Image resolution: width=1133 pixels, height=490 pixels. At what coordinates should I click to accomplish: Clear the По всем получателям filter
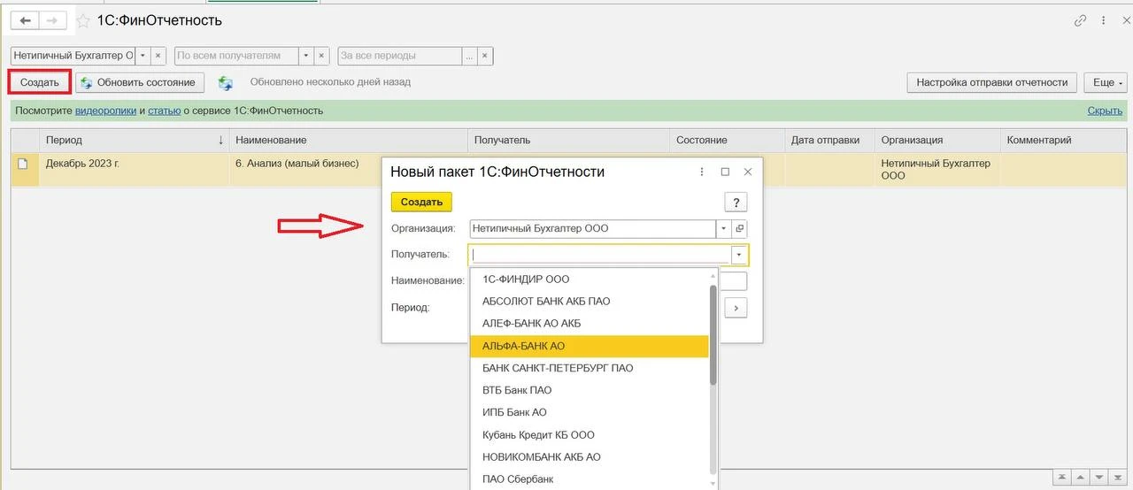pos(322,56)
